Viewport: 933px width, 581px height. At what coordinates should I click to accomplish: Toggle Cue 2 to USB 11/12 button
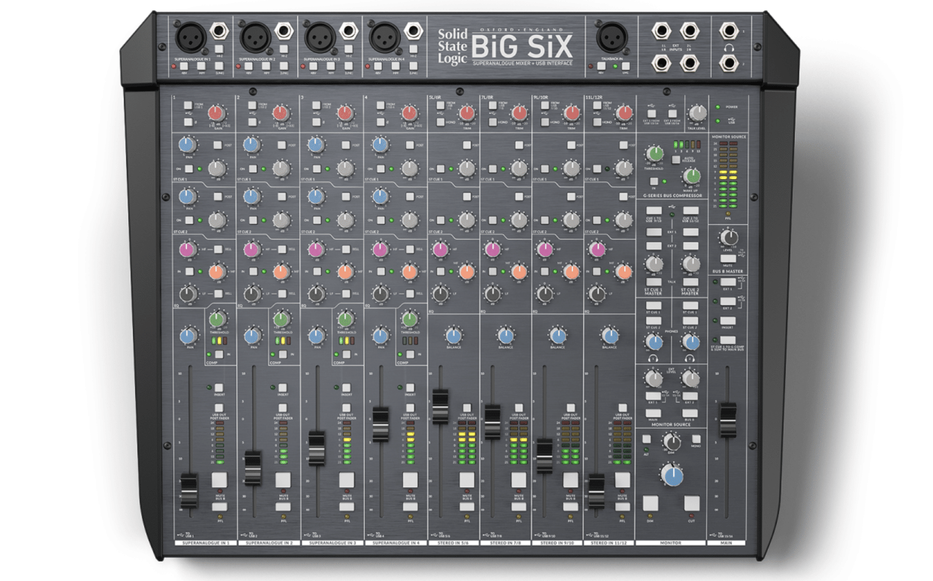pos(691,210)
